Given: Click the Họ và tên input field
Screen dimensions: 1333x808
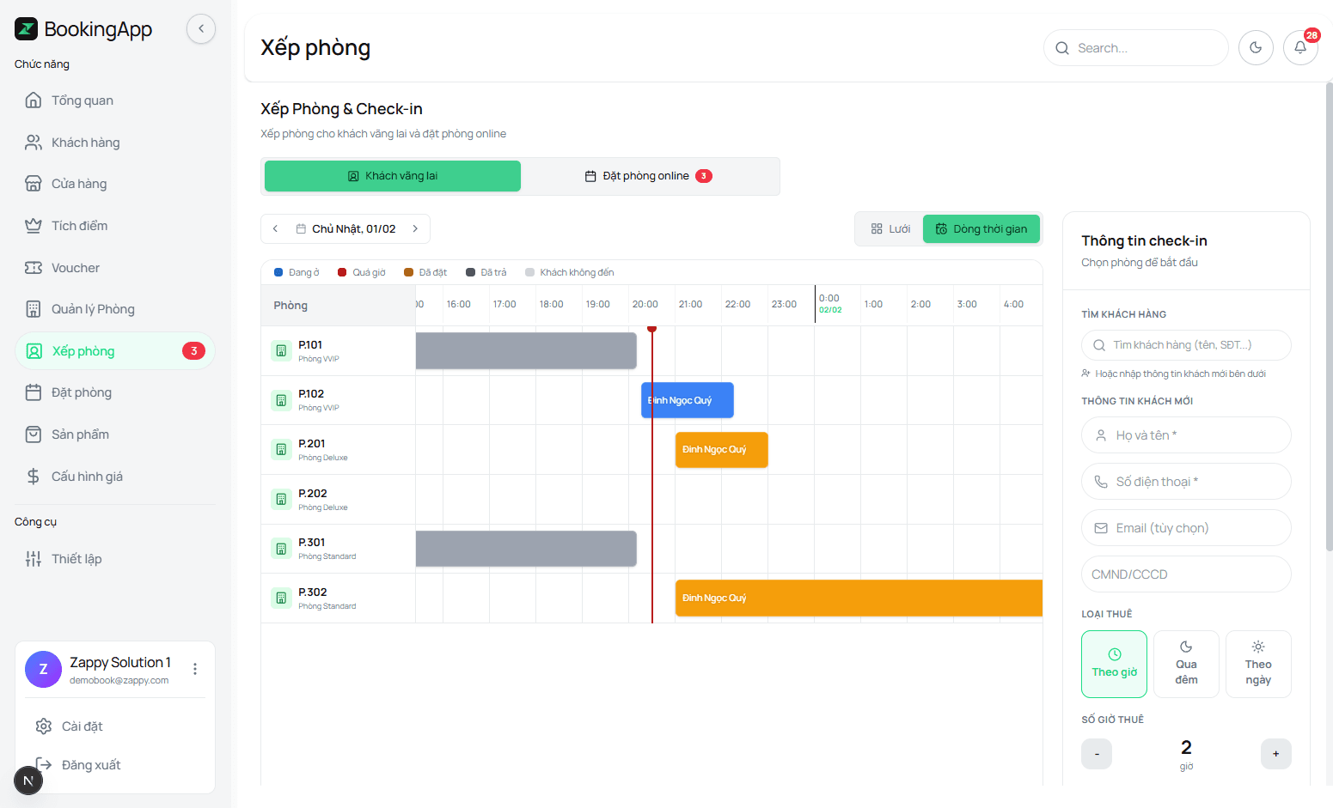Looking at the screenshot, I should coord(1186,435).
